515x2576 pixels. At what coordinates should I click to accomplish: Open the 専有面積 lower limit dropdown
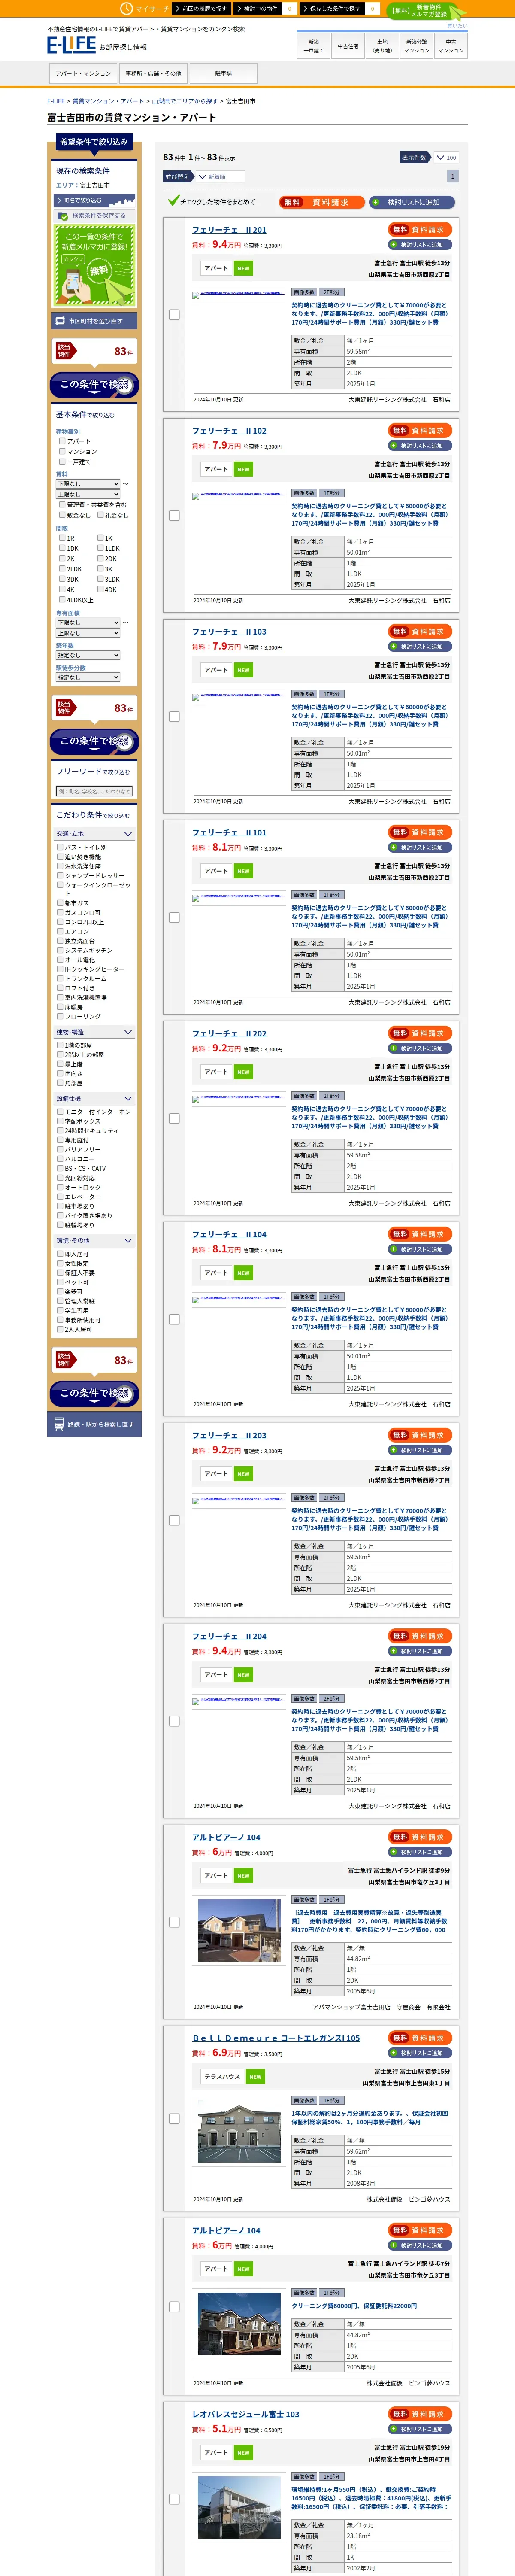click(x=88, y=622)
